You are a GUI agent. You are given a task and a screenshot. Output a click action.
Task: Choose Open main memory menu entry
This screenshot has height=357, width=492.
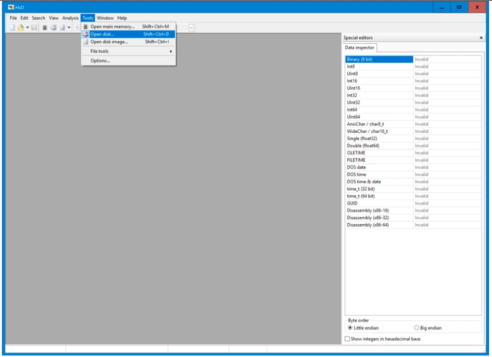click(x=128, y=27)
